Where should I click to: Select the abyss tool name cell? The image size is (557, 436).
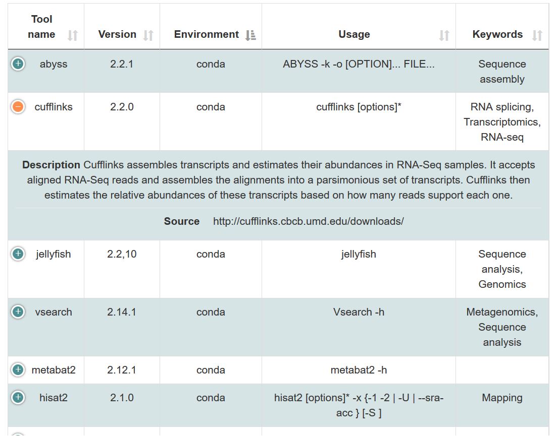pos(54,64)
